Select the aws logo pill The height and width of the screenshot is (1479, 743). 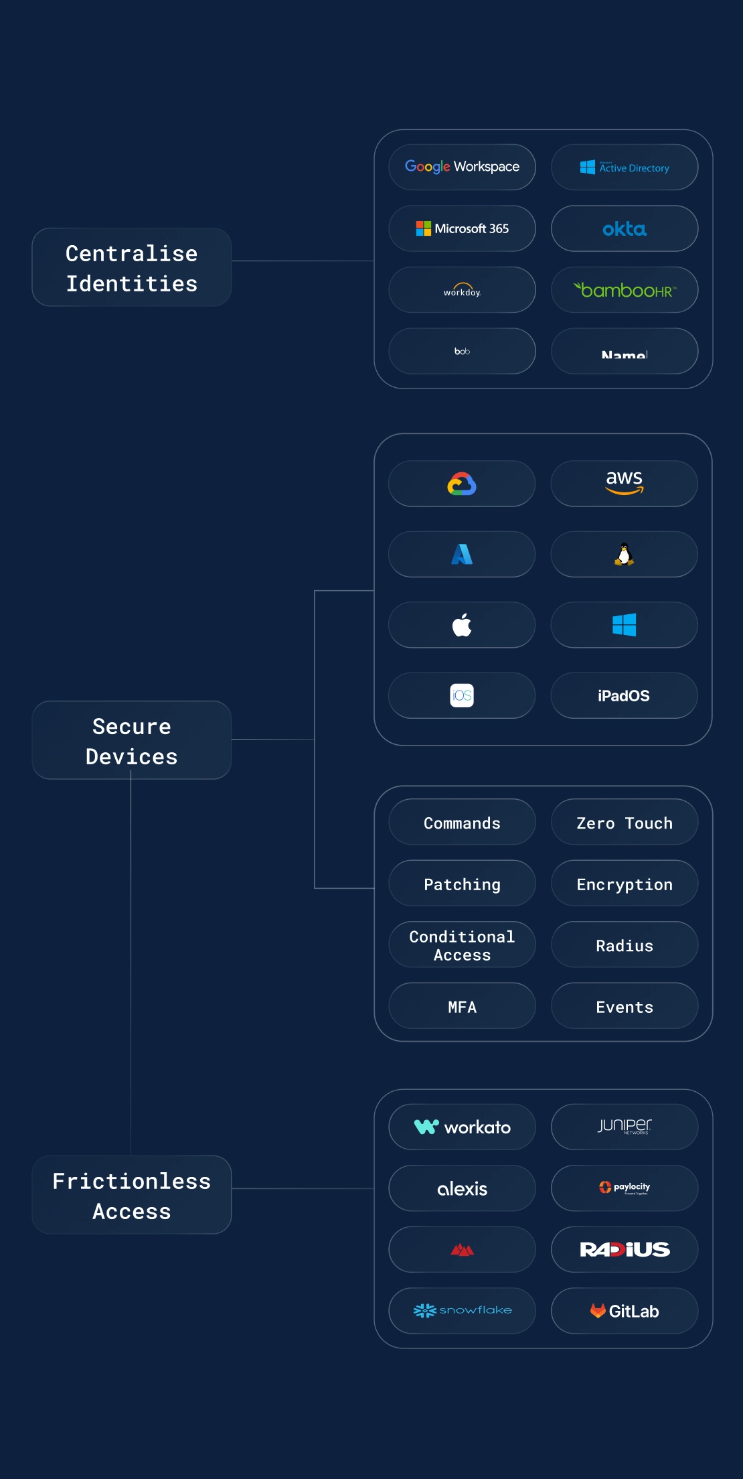(625, 484)
